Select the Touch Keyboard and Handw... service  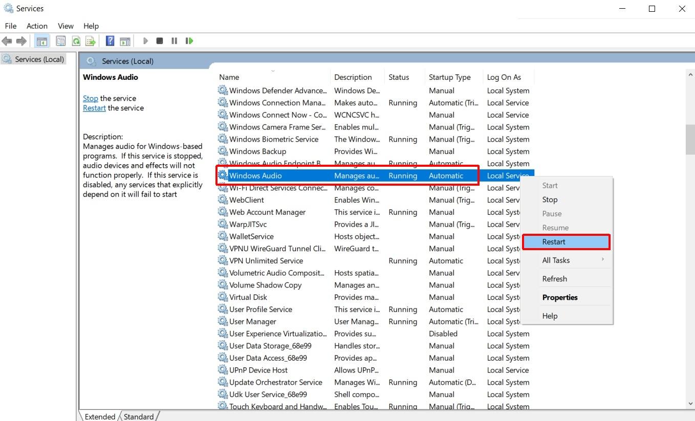[x=375, y=406]
